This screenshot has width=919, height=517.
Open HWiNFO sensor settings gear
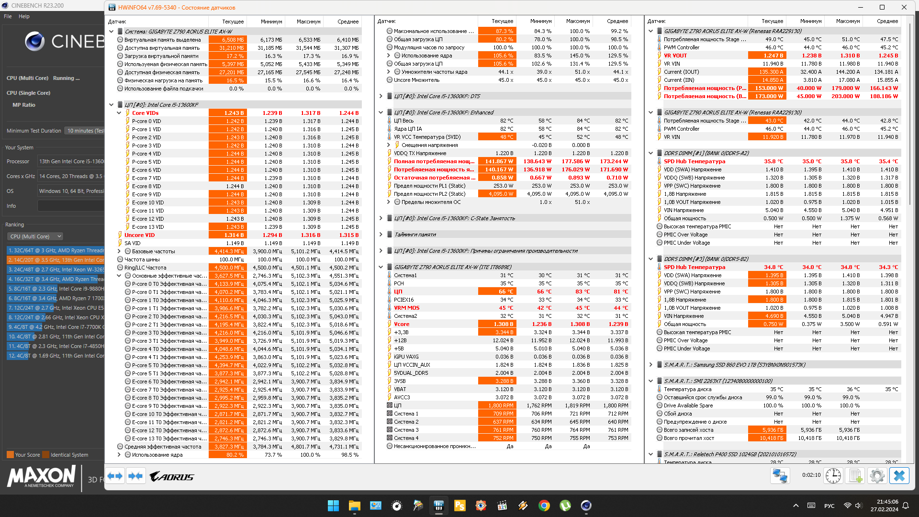click(877, 476)
